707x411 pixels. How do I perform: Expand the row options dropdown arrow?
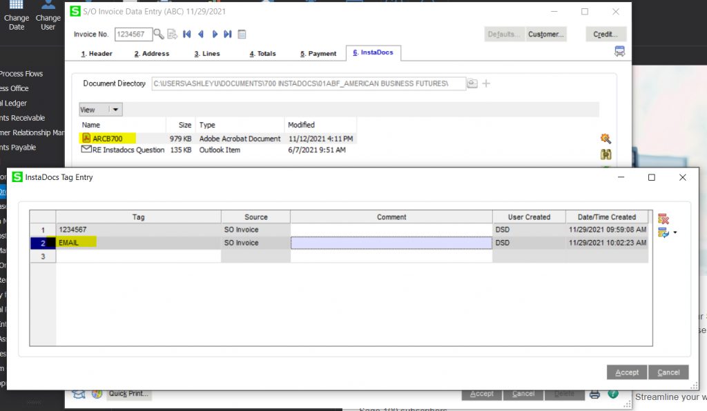(x=675, y=233)
